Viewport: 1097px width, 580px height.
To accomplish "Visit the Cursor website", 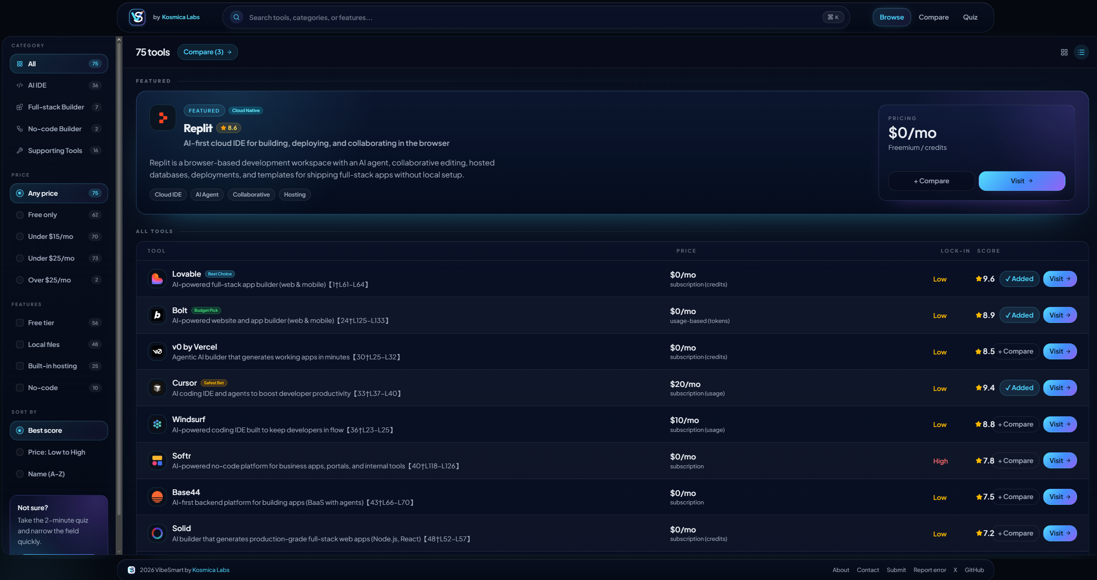I will (x=1060, y=388).
